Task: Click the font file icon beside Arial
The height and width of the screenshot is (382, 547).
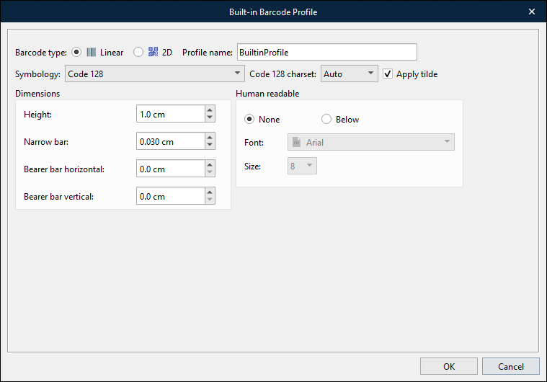Action: pos(296,142)
